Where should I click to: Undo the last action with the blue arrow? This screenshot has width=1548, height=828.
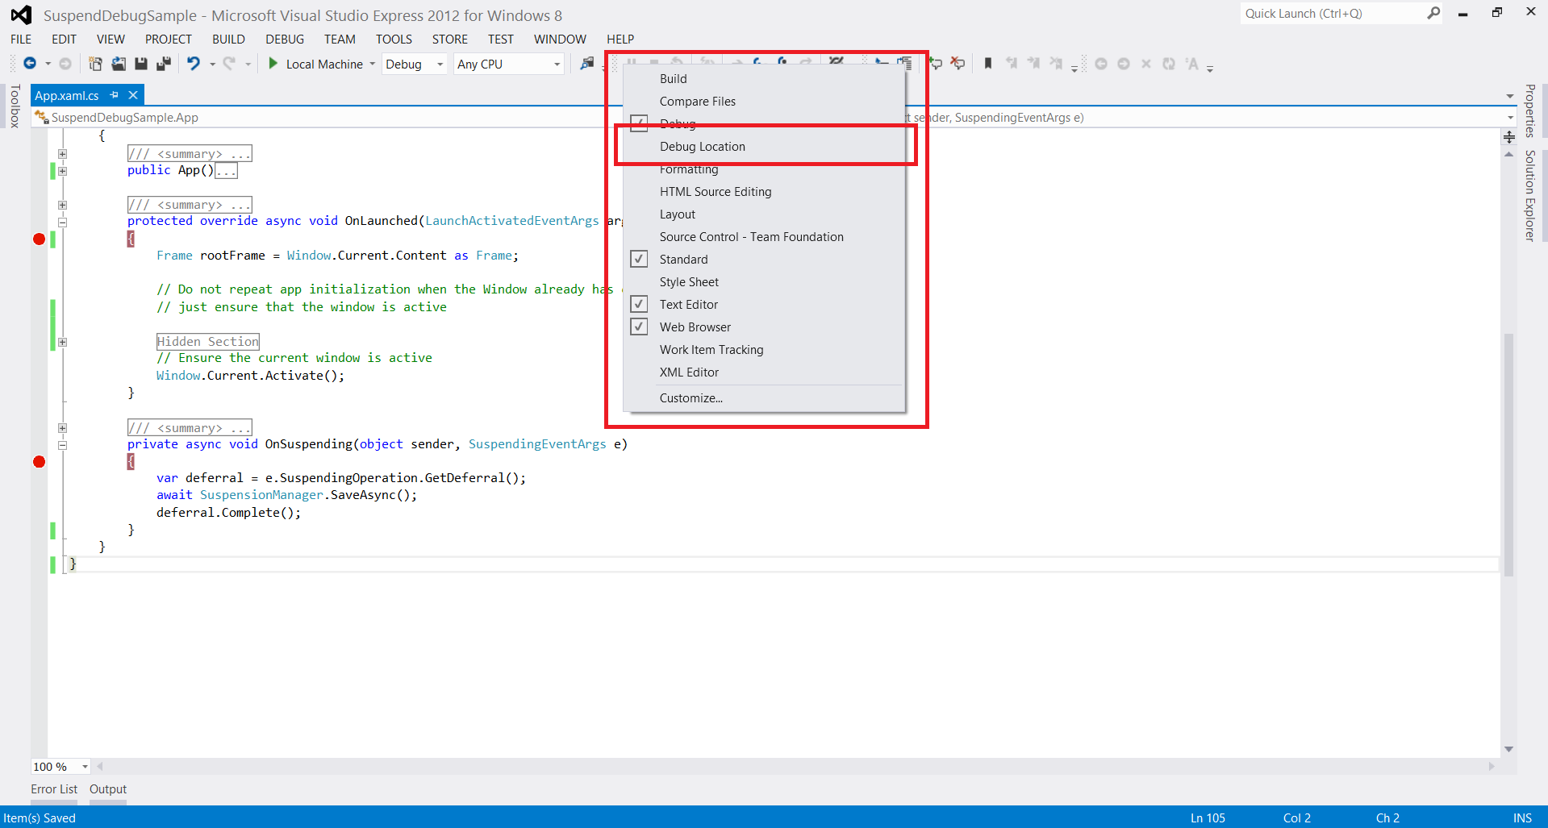click(x=194, y=64)
